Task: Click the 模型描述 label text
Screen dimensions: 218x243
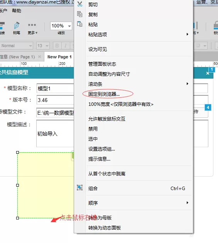Action: (19, 124)
